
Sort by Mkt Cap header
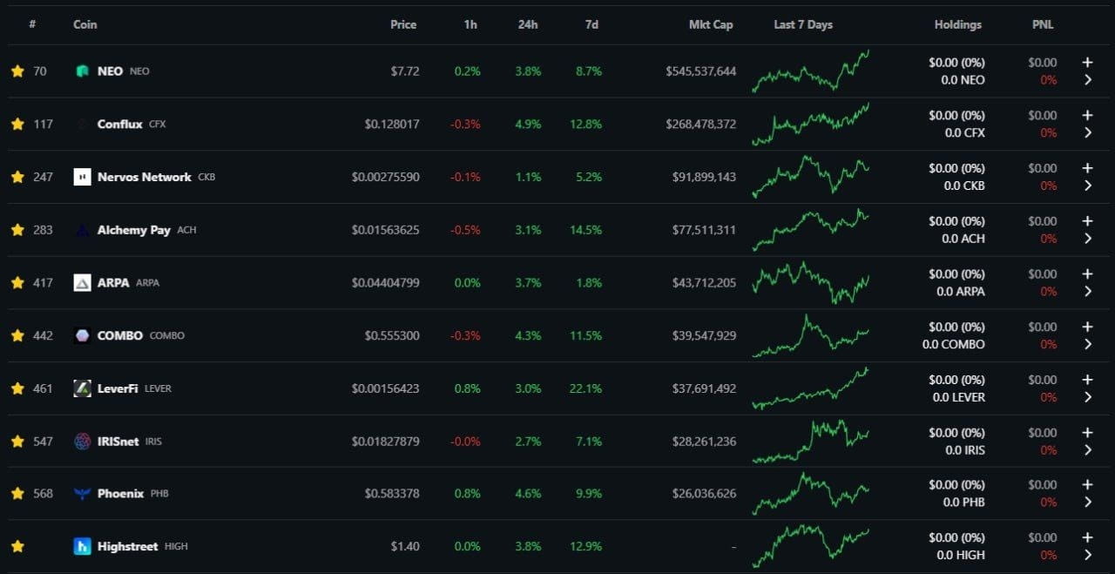[711, 25]
